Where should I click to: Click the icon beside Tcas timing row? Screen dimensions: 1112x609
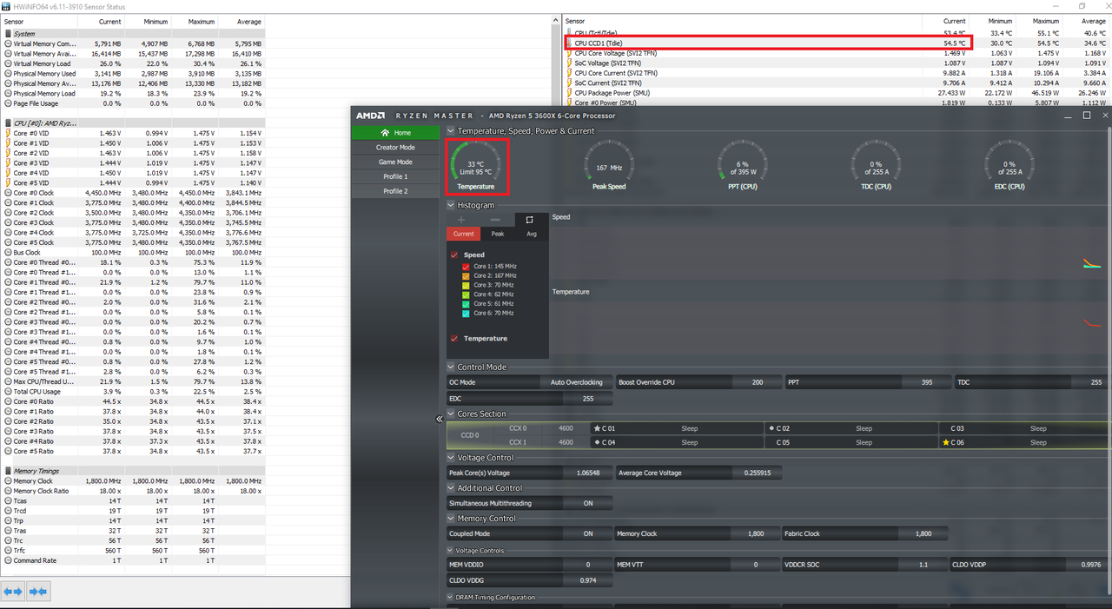coord(9,501)
